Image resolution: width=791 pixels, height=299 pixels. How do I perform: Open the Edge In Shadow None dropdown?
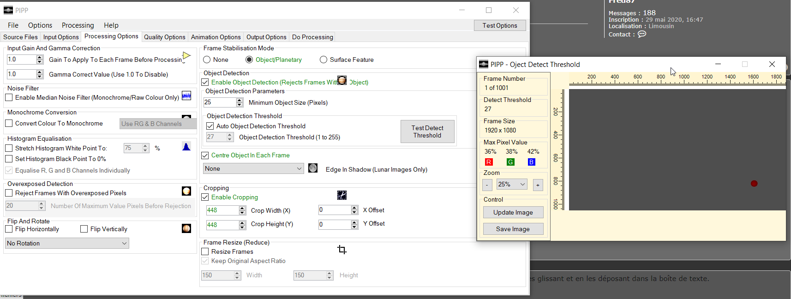coord(253,168)
